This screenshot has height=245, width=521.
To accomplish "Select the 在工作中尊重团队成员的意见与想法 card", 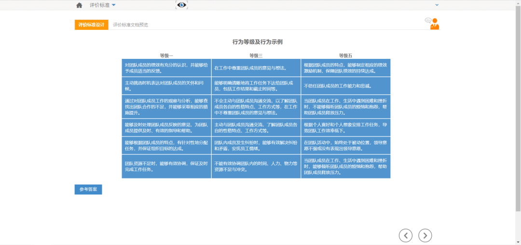I will point(256,68).
